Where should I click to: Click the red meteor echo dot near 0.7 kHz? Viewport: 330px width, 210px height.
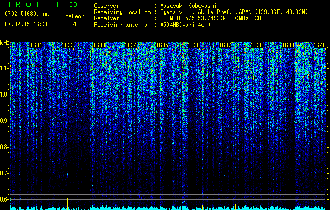point(68,175)
